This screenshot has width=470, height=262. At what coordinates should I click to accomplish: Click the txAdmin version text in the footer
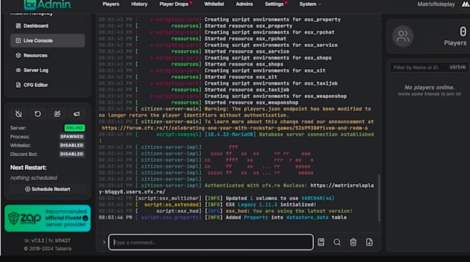[x=48, y=241]
